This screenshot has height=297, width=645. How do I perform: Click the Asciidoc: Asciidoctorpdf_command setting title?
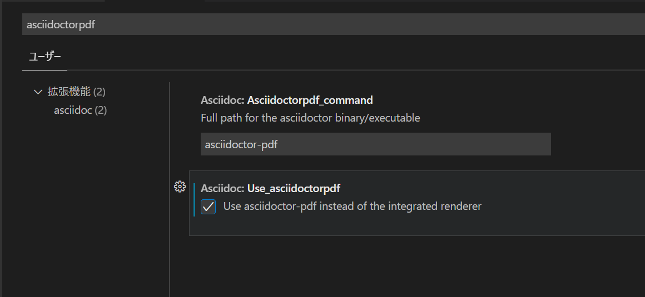click(x=286, y=100)
